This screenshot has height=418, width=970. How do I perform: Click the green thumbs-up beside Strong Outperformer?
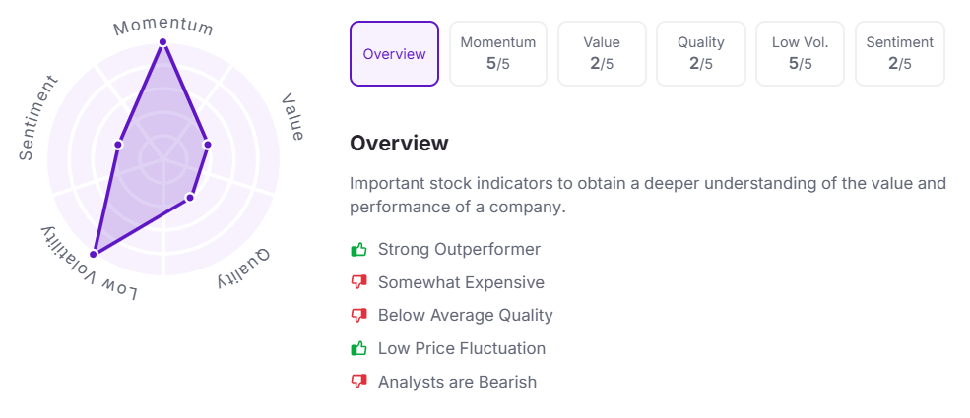pyautogui.click(x=358, y=250)
